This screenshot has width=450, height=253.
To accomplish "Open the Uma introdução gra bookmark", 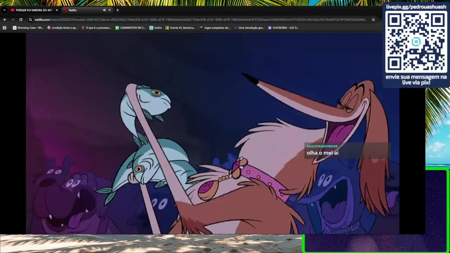I will 249,28.
